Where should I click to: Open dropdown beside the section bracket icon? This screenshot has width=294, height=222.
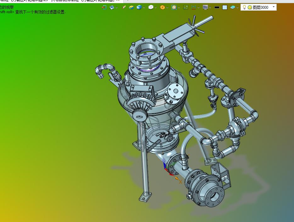click(199, 8)
